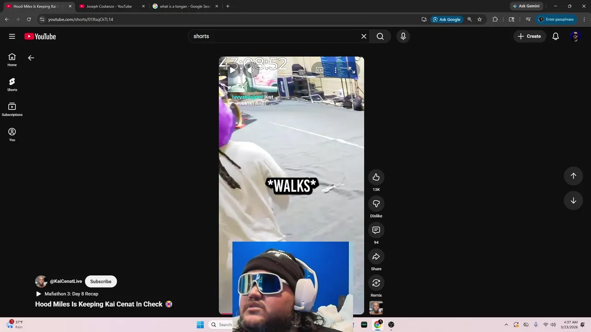591x332 pixels.
Task: Click Ask Google lens button
Action: (x=447, y=19)
